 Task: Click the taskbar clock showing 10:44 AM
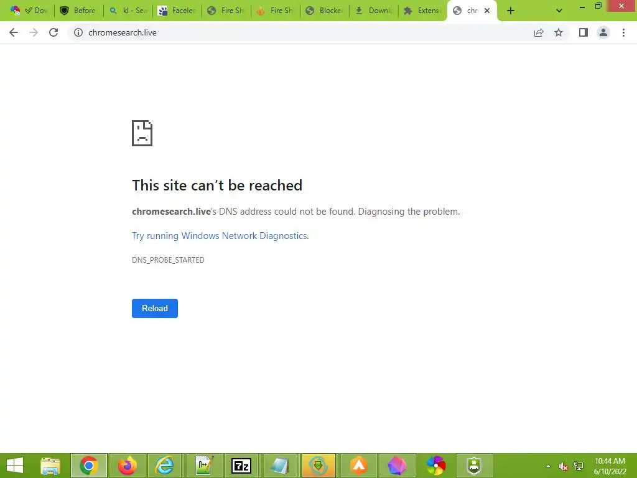(610, 466)
